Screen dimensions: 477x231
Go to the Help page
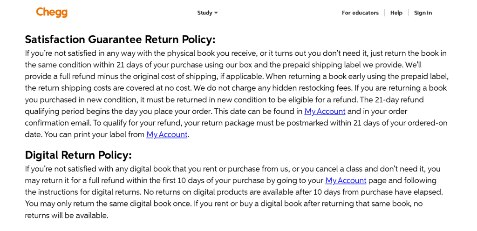coord(396,13)
